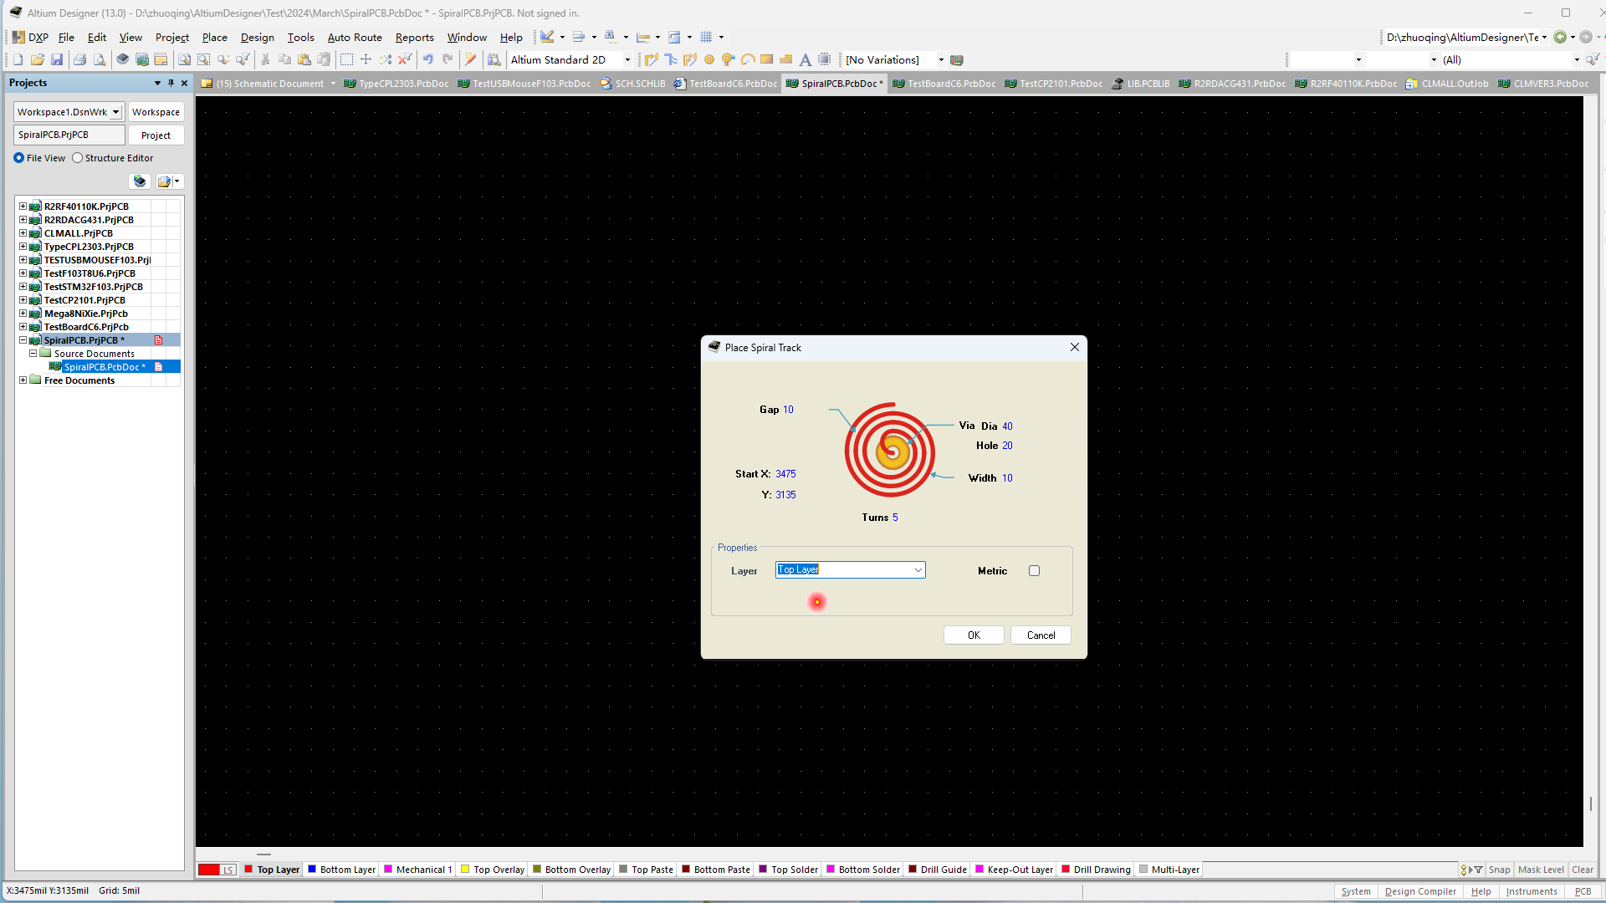The width and height of the screenshot is (1606, 903).
Task: Click the Cancel button
Action: pos(1041,635)
